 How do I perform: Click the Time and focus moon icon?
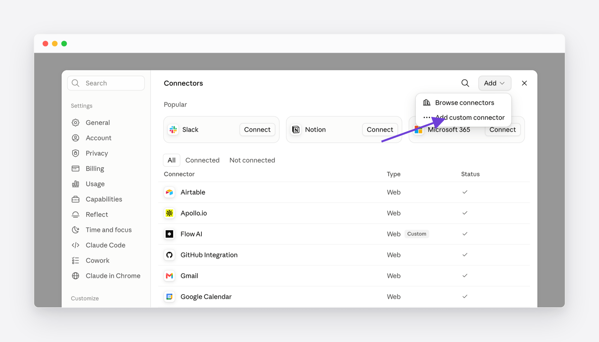coord(76,230)
